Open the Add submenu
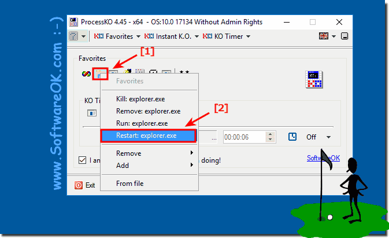 [149, 166]
